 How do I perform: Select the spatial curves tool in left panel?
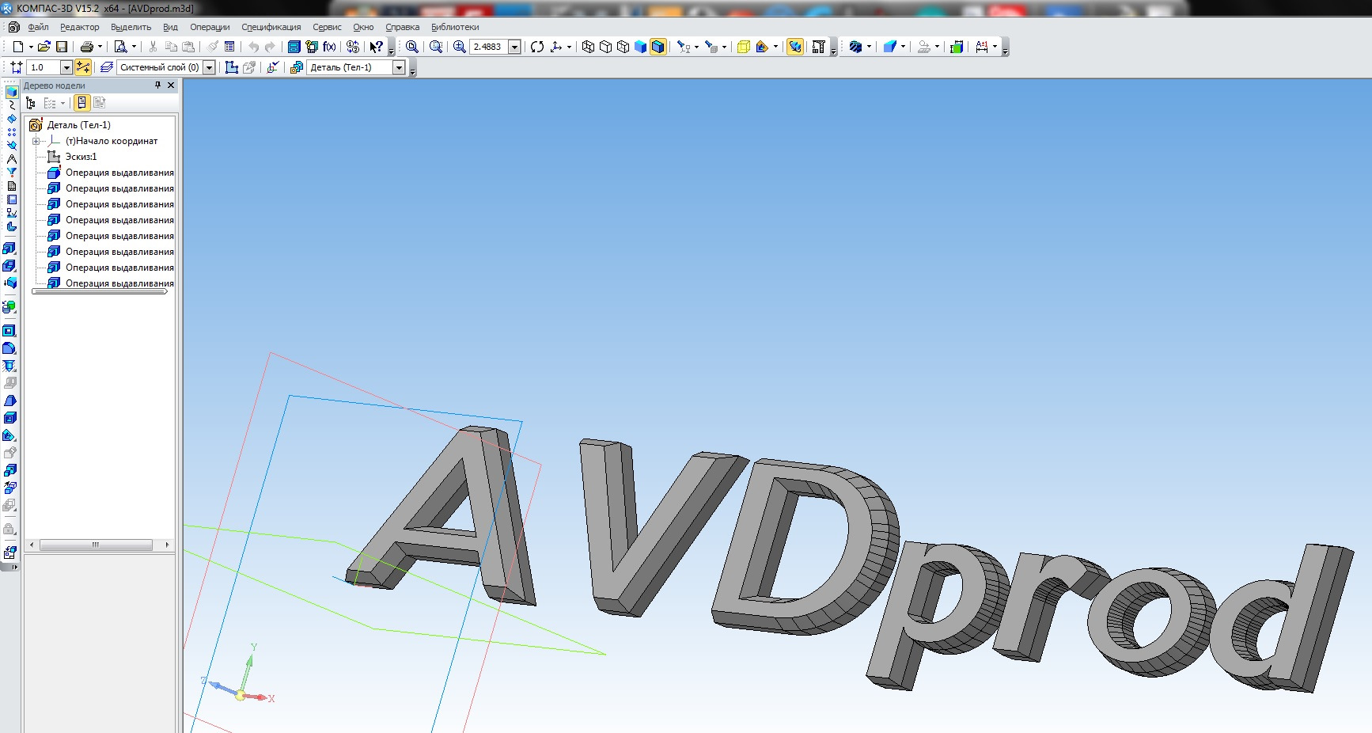pos(11,105)
